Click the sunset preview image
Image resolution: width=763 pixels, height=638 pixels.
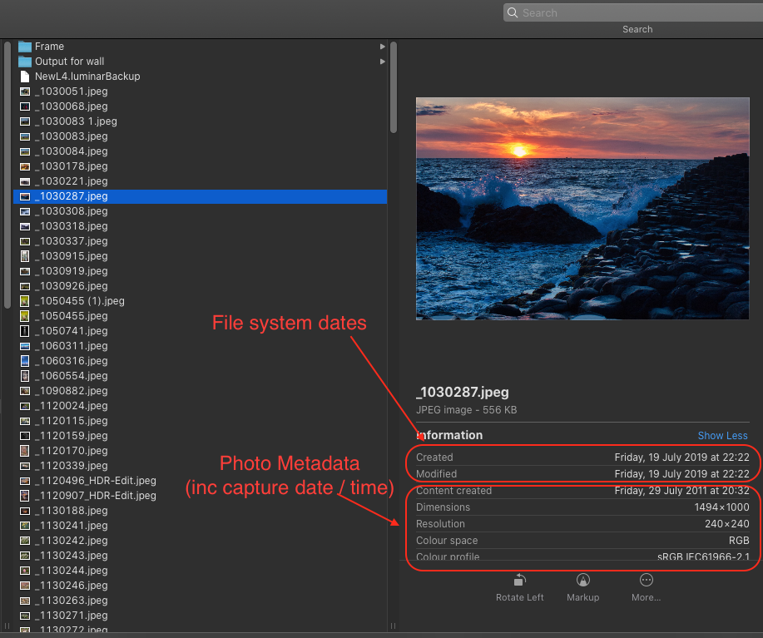click(x=582, y=209)
